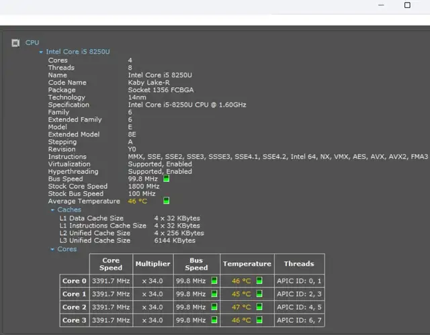
Task: Click the Caches heading label
Action: click(69, 210)
